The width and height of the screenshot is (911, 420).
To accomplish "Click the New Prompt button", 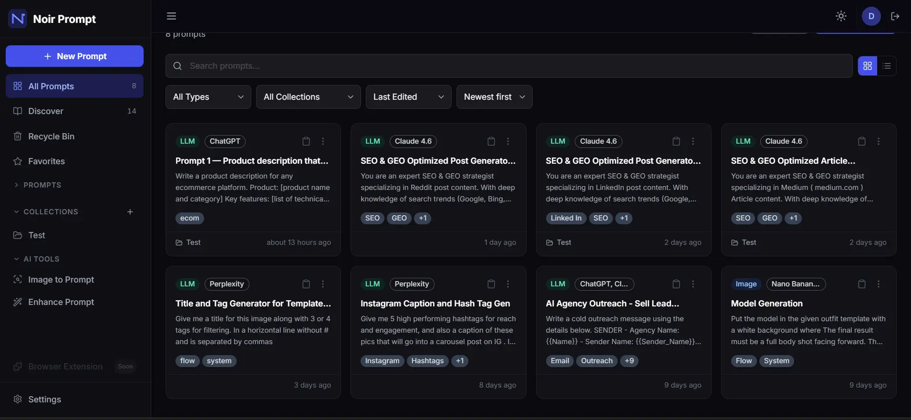I will pos(74,56).
